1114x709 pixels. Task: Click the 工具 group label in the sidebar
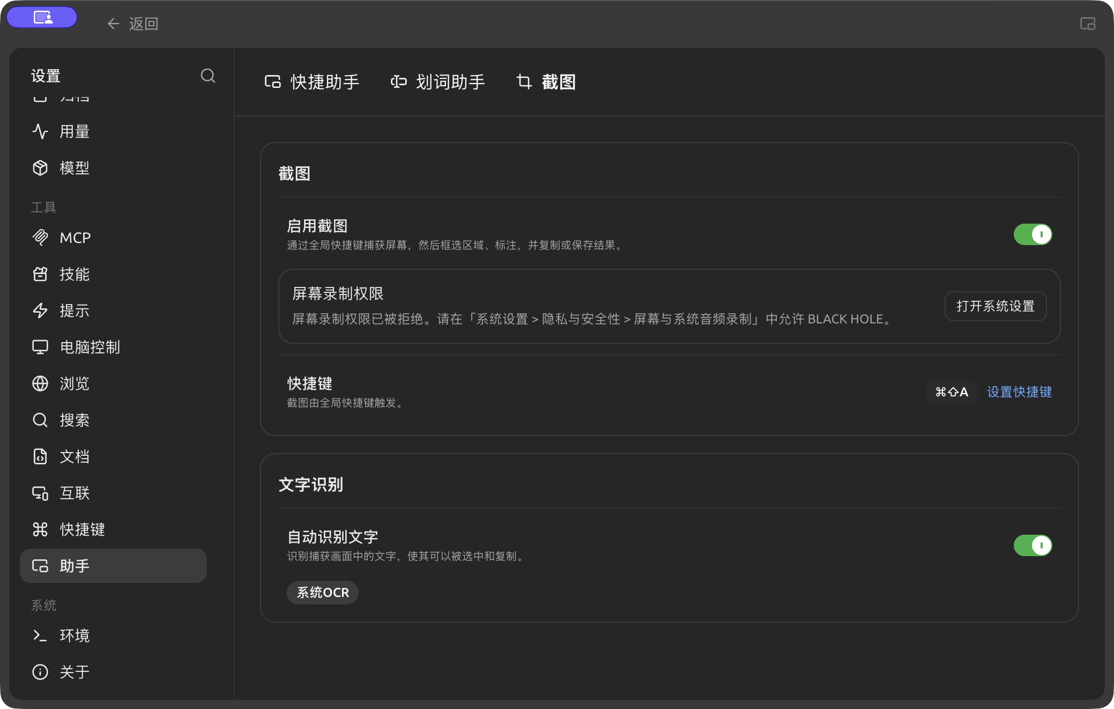click(x=43, y=208)
